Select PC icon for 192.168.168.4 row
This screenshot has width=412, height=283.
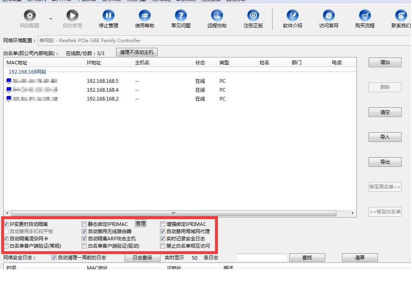(9, 90)
